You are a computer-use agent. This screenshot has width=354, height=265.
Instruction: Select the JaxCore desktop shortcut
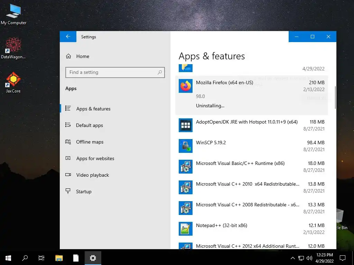pos(13,82)
